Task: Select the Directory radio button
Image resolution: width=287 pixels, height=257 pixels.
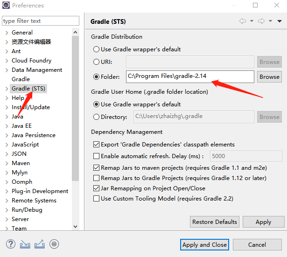Action: point(96,117)
